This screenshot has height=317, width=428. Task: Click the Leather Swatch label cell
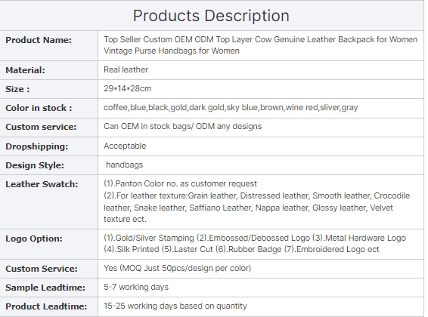(49, 202)
